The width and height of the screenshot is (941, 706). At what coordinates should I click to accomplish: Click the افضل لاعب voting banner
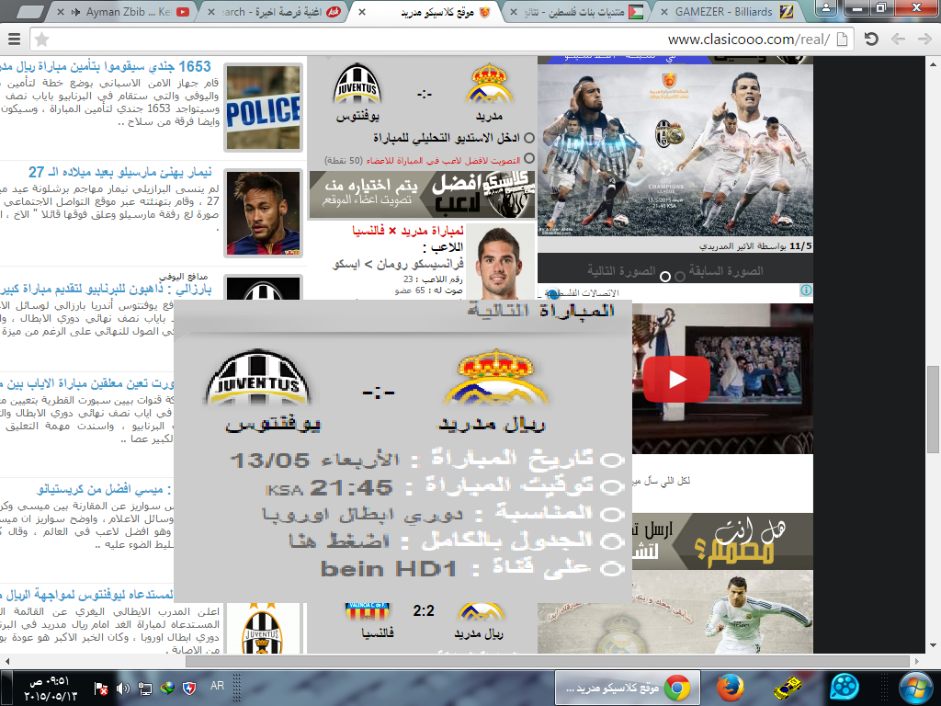[x=422, y=194]
